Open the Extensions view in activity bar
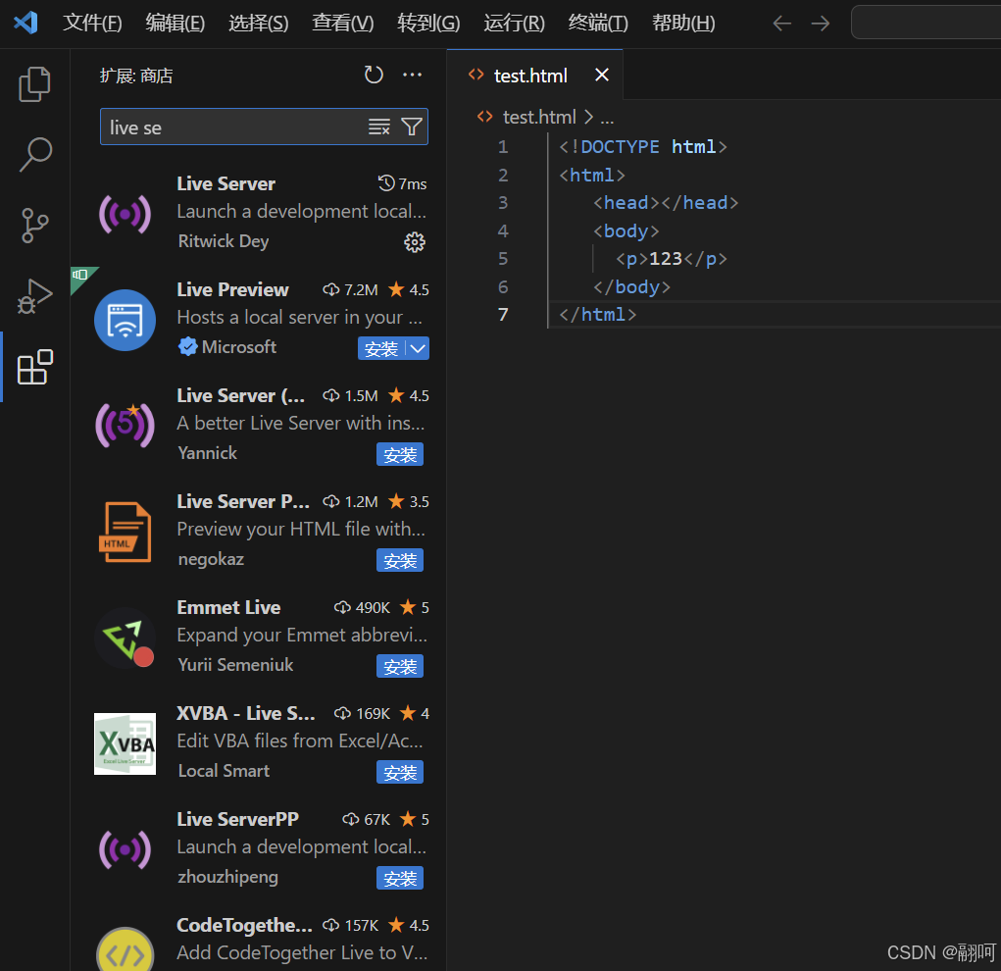This screenshot has height=971, width=1001. tap(34, 367)
